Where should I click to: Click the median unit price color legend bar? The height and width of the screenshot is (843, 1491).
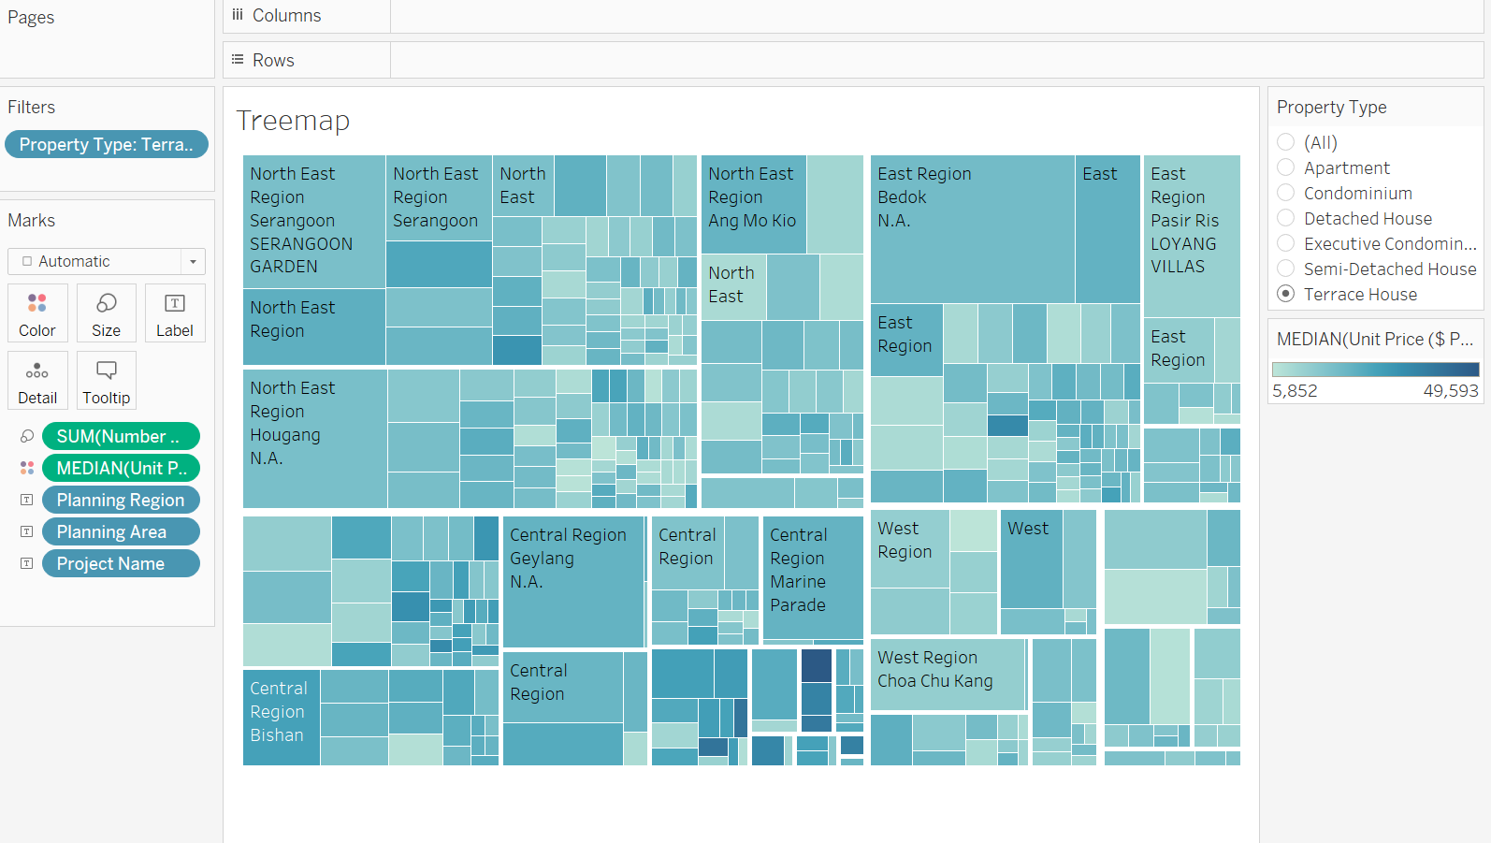coord(1375,370)
